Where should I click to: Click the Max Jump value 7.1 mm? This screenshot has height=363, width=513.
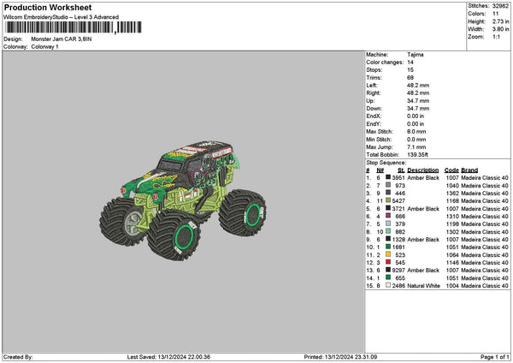point(416,147)
